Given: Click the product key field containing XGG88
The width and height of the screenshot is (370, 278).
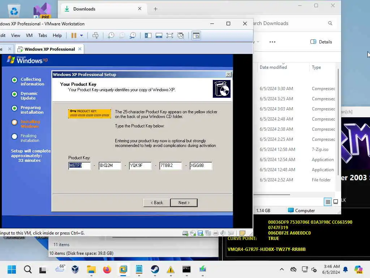Looking at the screenshot, I should click(x=201, y=165).
